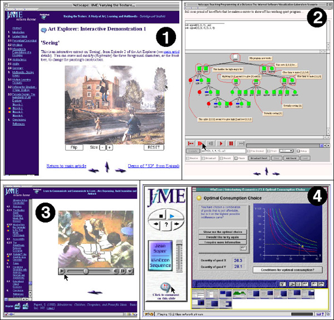Increase character size with the plus button
Image resolution: width=334 pixels, height=320 pixels.
[x=110, y=147]
